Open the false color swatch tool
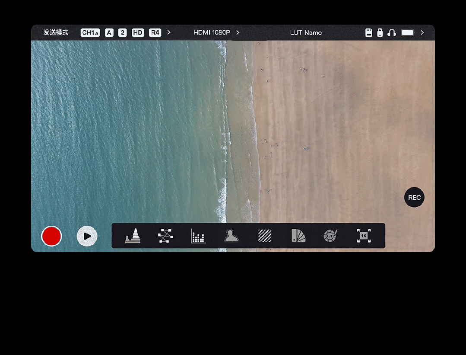Viewport: 466px width, 355px height. coord(298,236)
